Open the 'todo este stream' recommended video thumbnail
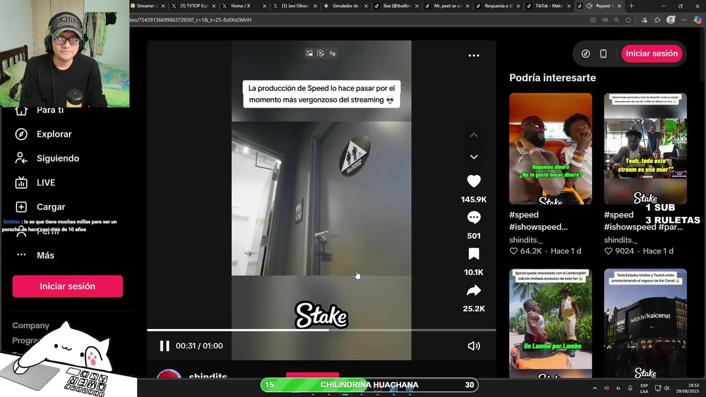Viewport: 706px width, 397px height. tap(645, 148)
